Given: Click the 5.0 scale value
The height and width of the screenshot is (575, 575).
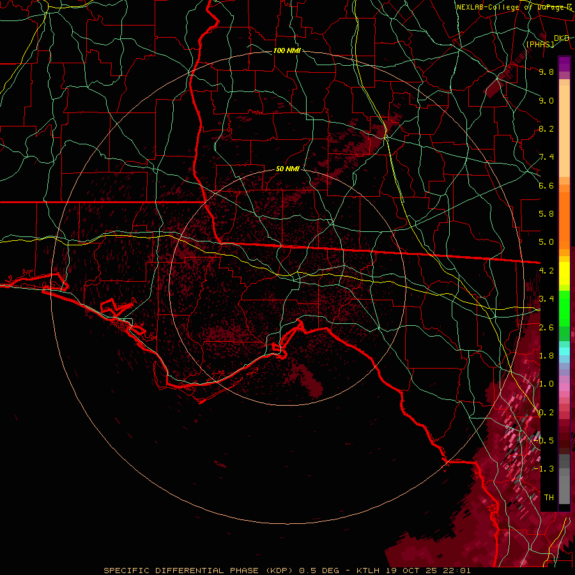Looking at the screenshot, I should pos(546,242).
